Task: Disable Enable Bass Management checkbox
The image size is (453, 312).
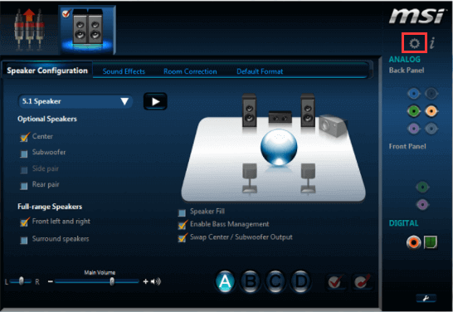Action: click(x=183, y=225)
